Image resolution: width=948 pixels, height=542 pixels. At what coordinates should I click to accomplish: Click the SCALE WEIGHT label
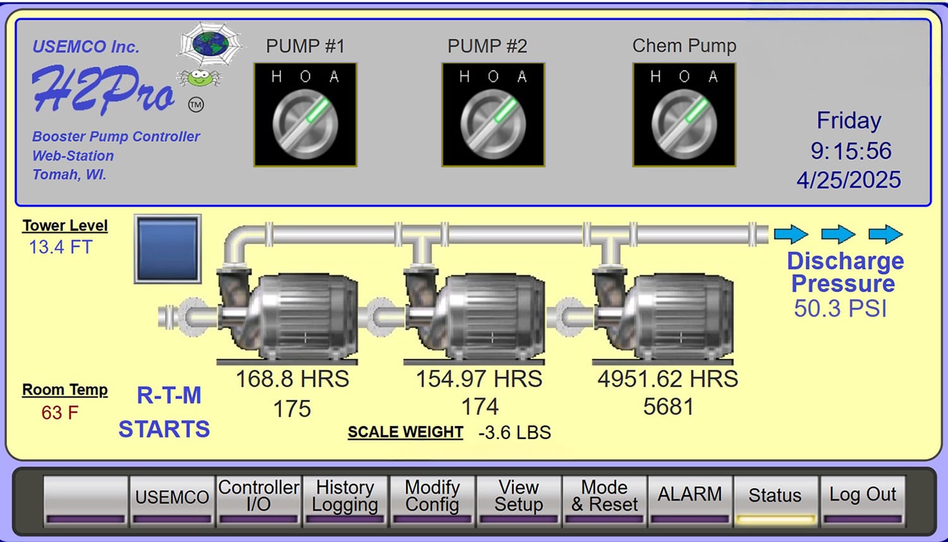pyautogui.click(x=405, y=432)
